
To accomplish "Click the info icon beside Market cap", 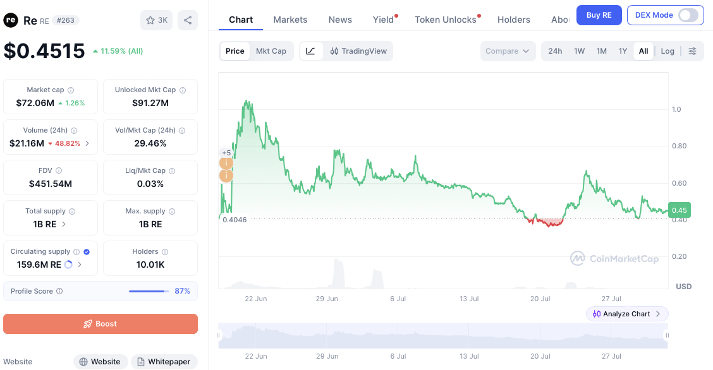I will click(x=71, y=90).
